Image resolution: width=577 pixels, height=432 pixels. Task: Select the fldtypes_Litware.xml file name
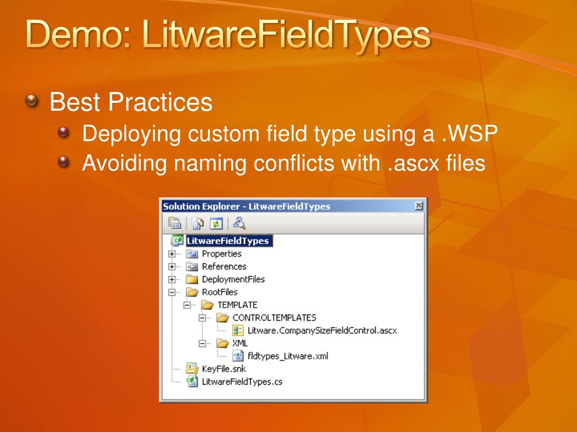288,356
